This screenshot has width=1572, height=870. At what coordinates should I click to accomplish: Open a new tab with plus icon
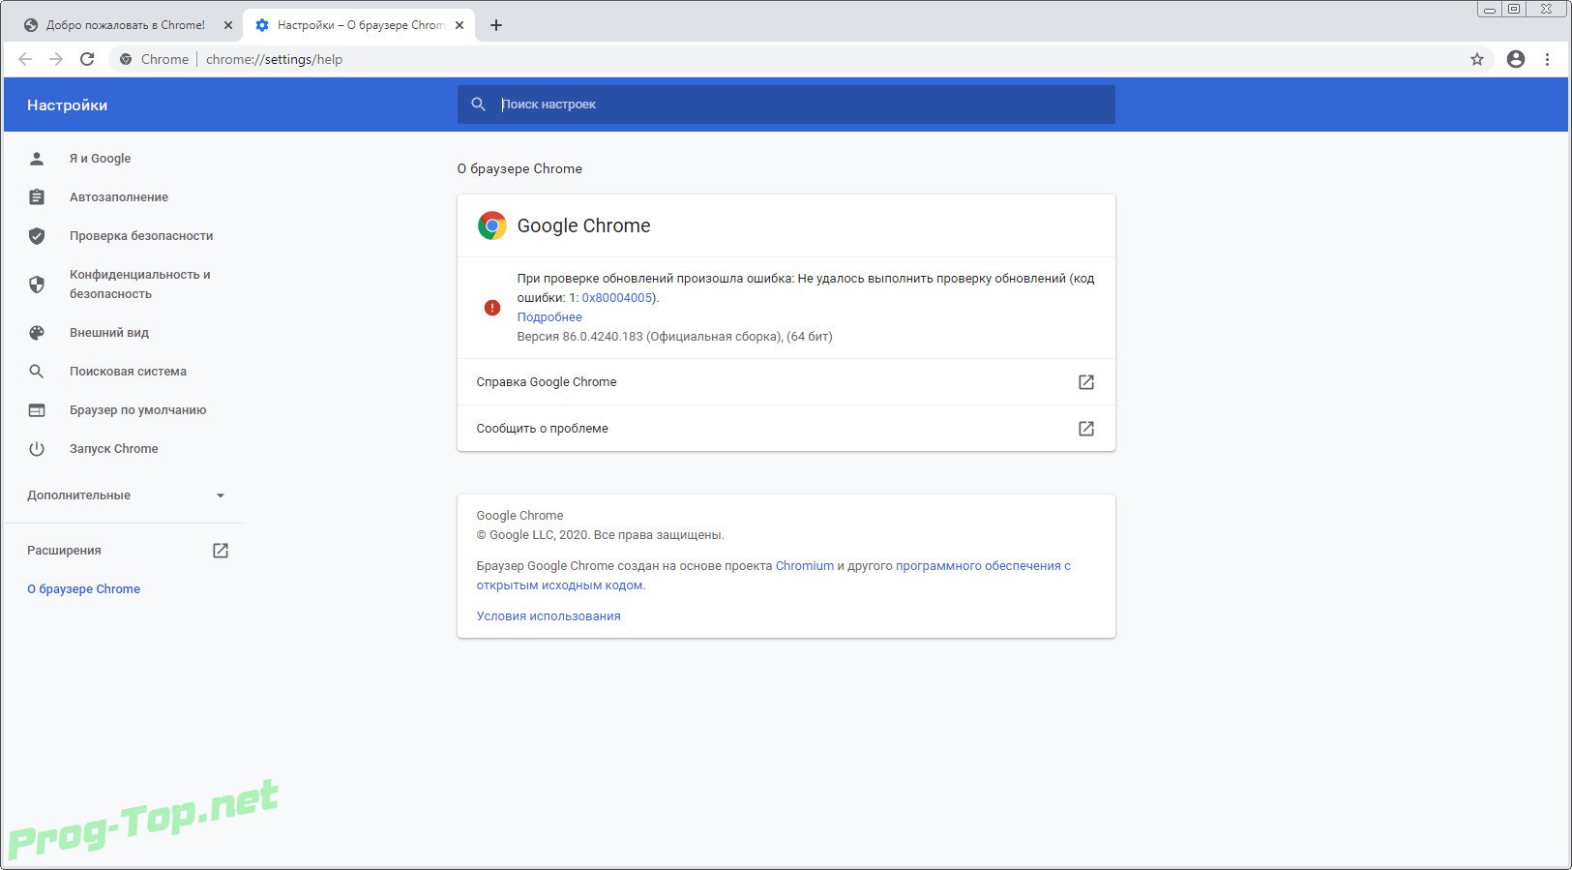496,25
